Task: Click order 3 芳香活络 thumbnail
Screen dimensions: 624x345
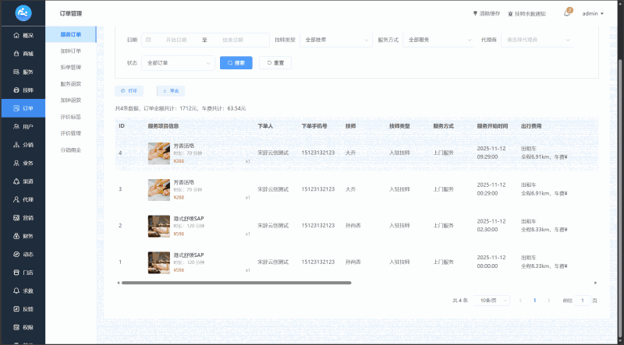Action: pyautogui.click(x=159, y=189)
